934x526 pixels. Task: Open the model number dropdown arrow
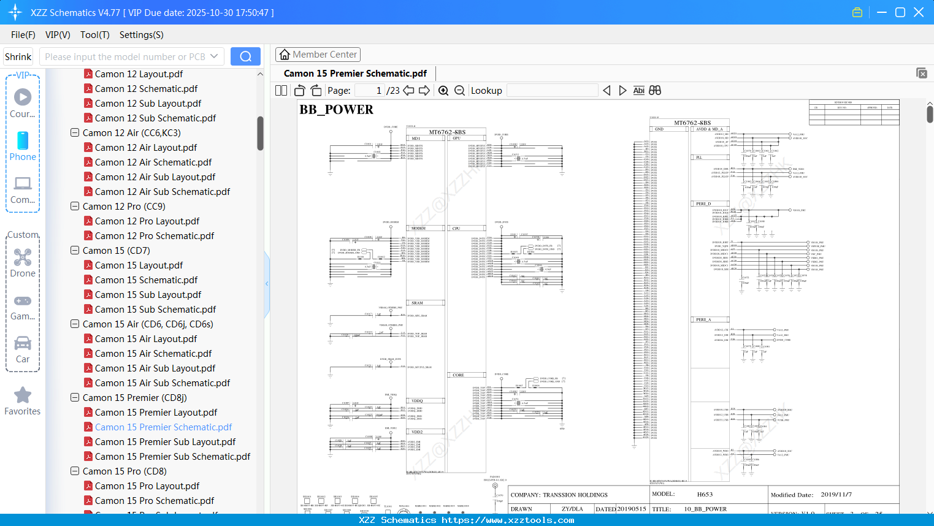214,56
